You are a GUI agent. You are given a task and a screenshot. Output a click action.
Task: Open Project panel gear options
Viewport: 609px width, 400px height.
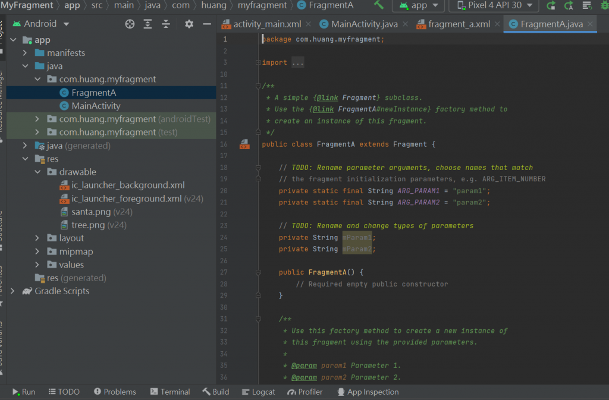pyautogui.click(x=189, y=24)
